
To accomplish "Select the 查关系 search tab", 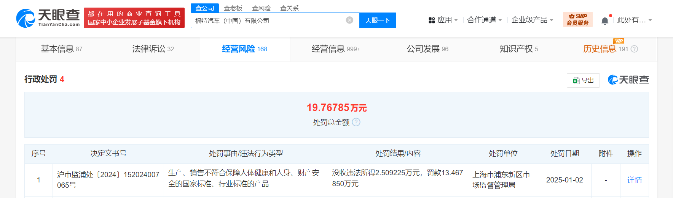I will tap(289, 8).
